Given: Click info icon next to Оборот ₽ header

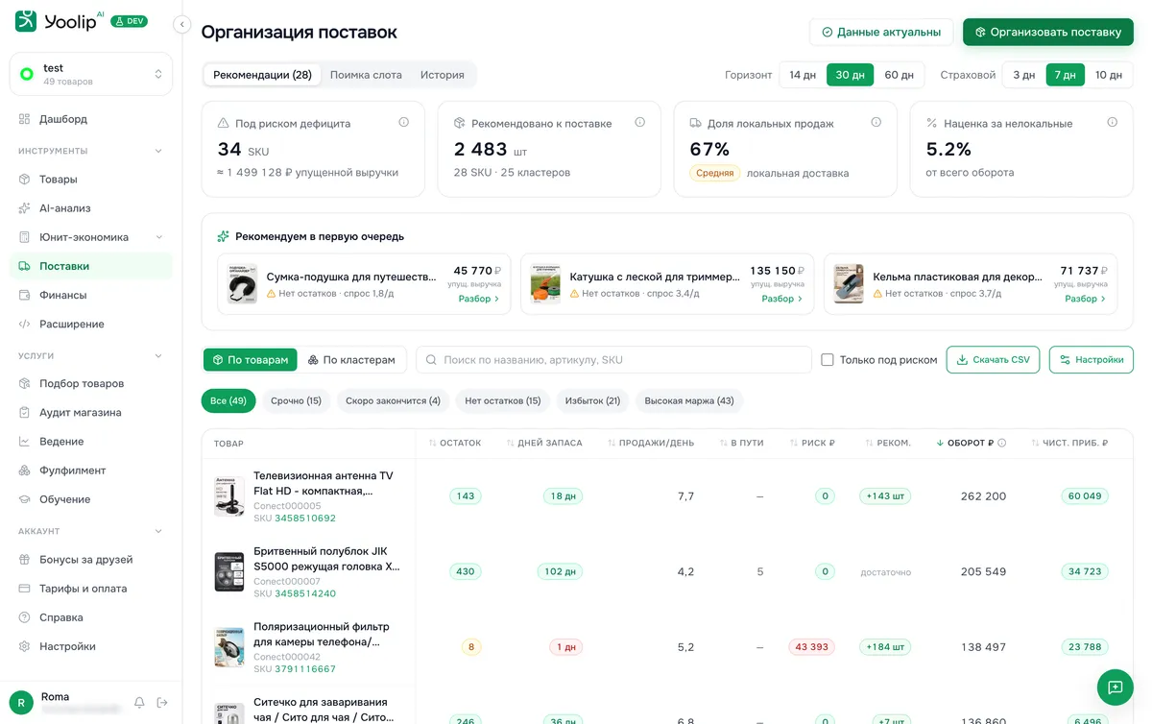Looking at the screenshot, I should (x=1002, y=443).
